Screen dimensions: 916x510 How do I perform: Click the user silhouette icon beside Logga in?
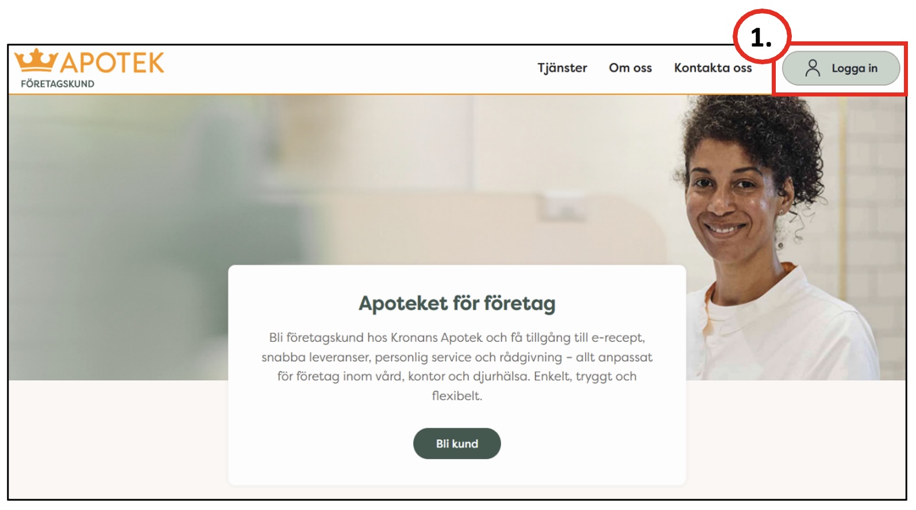(x=812, y=68)
